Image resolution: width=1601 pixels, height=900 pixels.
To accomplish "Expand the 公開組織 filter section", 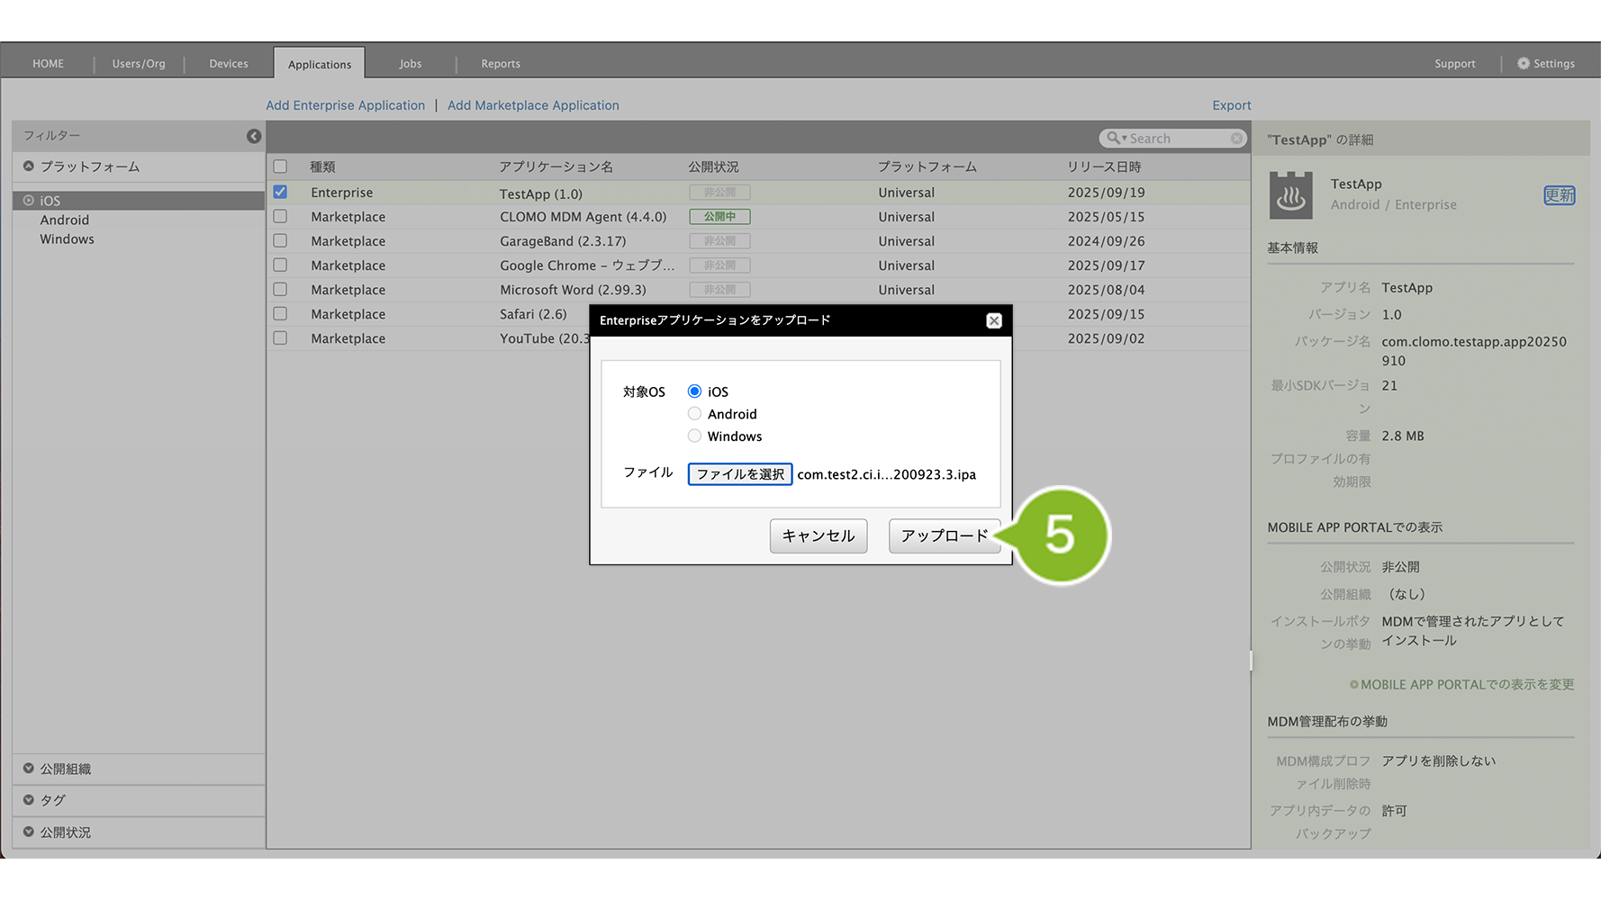I will [x=29, y=769].
